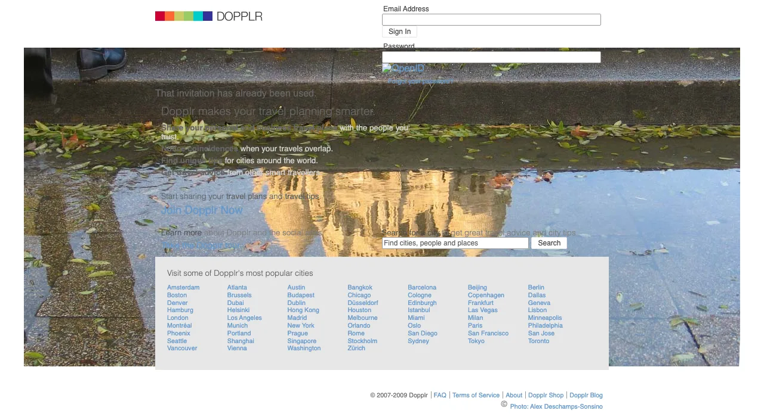764x417 pixels.
Task: Open the London city link
Action: (178, 318)
